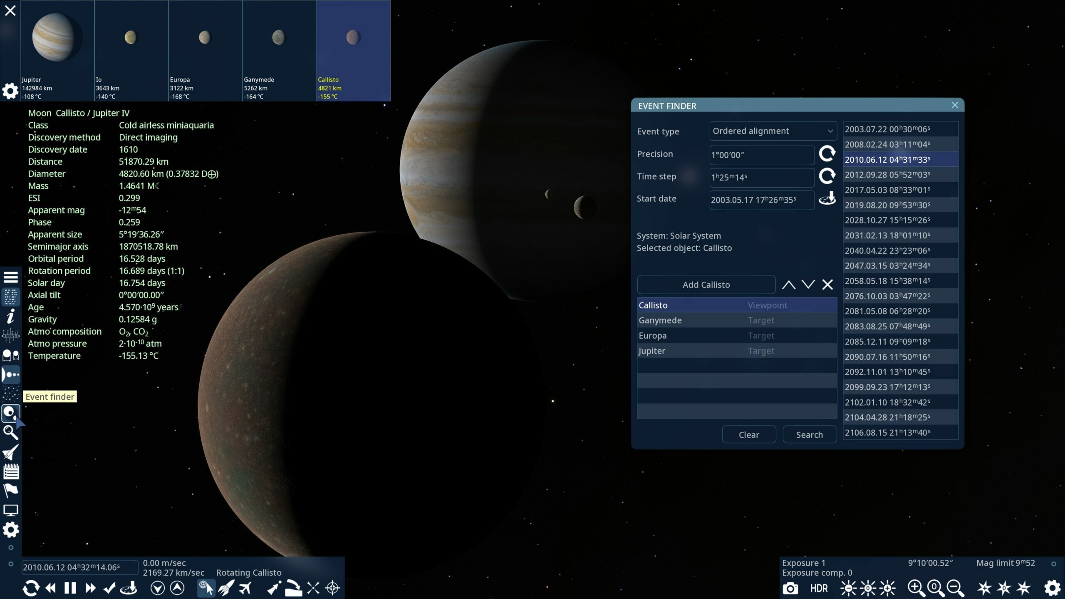Image resolution: width=1065 pixels, height=599 pixels.
Task: Open the journal icon in the left sidebar
Action: click(x=10, y=471)
